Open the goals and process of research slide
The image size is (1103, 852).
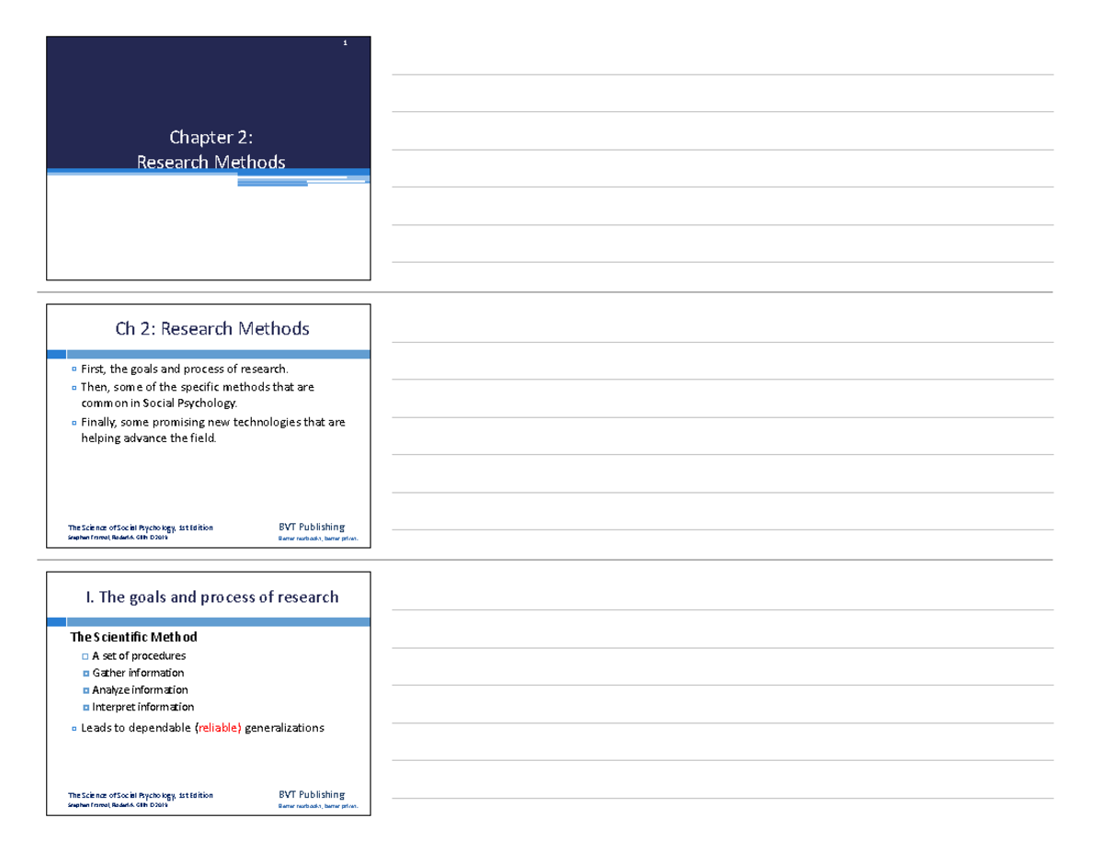point(209,693)
